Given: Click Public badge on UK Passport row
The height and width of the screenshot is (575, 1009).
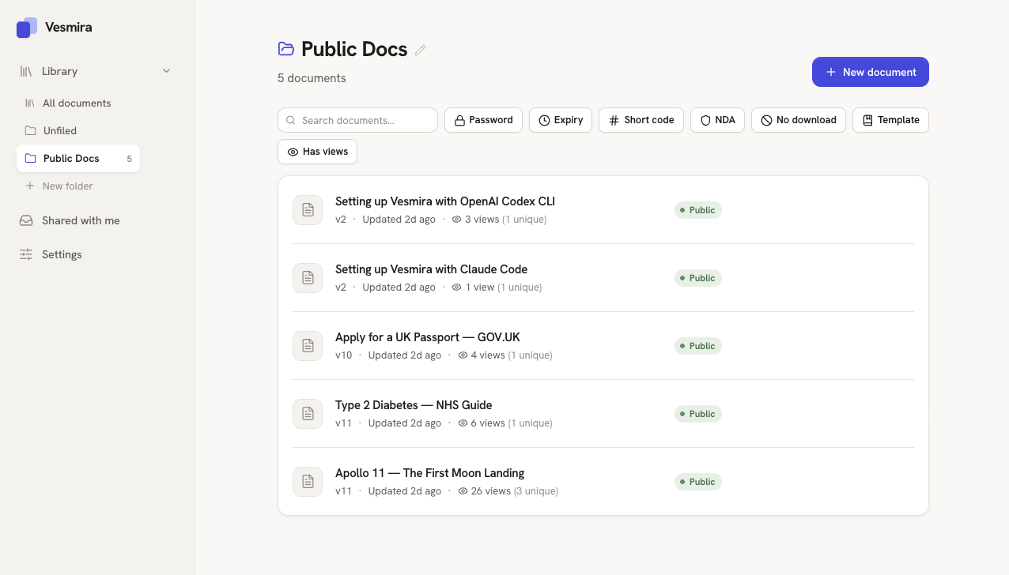Looking at the screenshot, I should coord(698,346).
